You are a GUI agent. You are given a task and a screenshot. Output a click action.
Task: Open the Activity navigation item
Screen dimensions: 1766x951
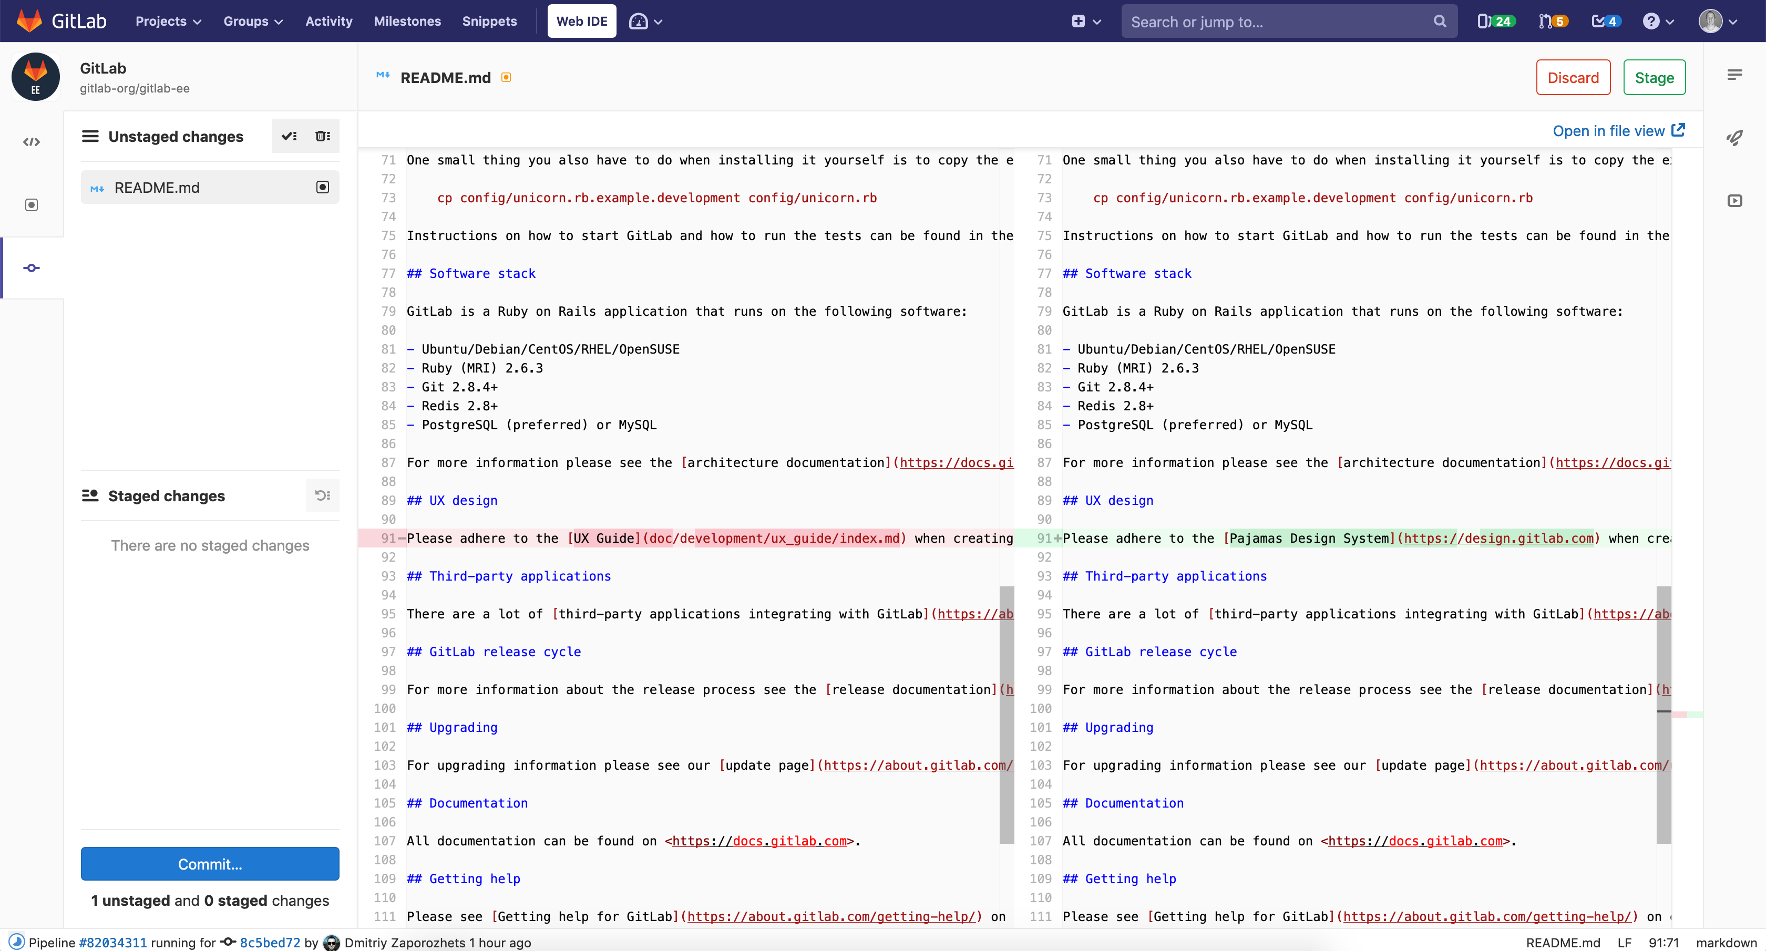328,21
